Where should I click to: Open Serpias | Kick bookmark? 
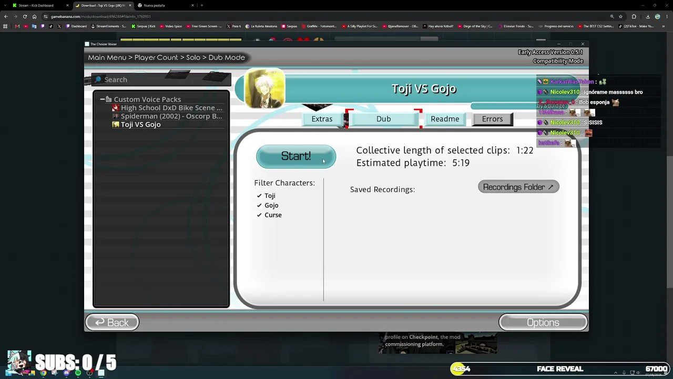click(143, 26)
